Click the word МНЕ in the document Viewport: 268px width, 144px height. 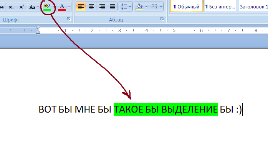(x=85, y=109)
